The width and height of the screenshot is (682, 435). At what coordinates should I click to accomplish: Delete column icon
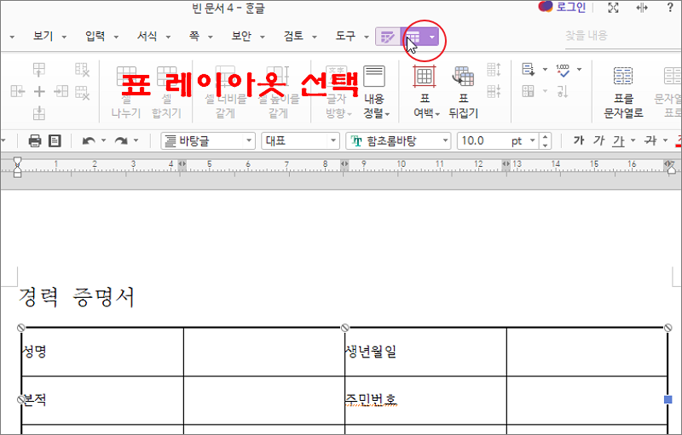coord(82,69)
